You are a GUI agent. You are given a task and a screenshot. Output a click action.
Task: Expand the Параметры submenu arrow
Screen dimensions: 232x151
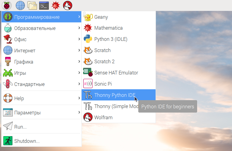(79, 112)
